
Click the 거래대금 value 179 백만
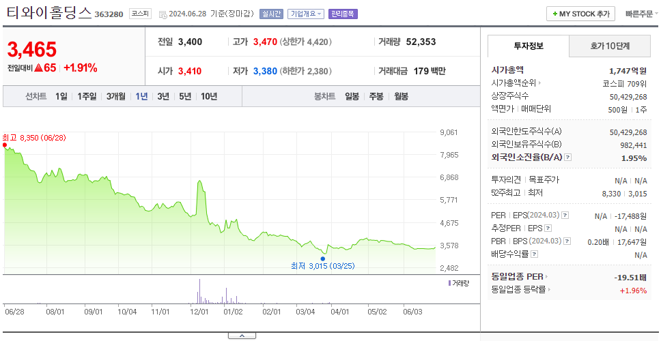point(429,71)
